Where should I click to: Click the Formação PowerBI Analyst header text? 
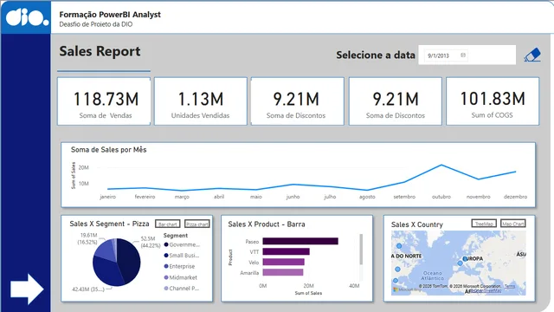(x=110, y=15)
